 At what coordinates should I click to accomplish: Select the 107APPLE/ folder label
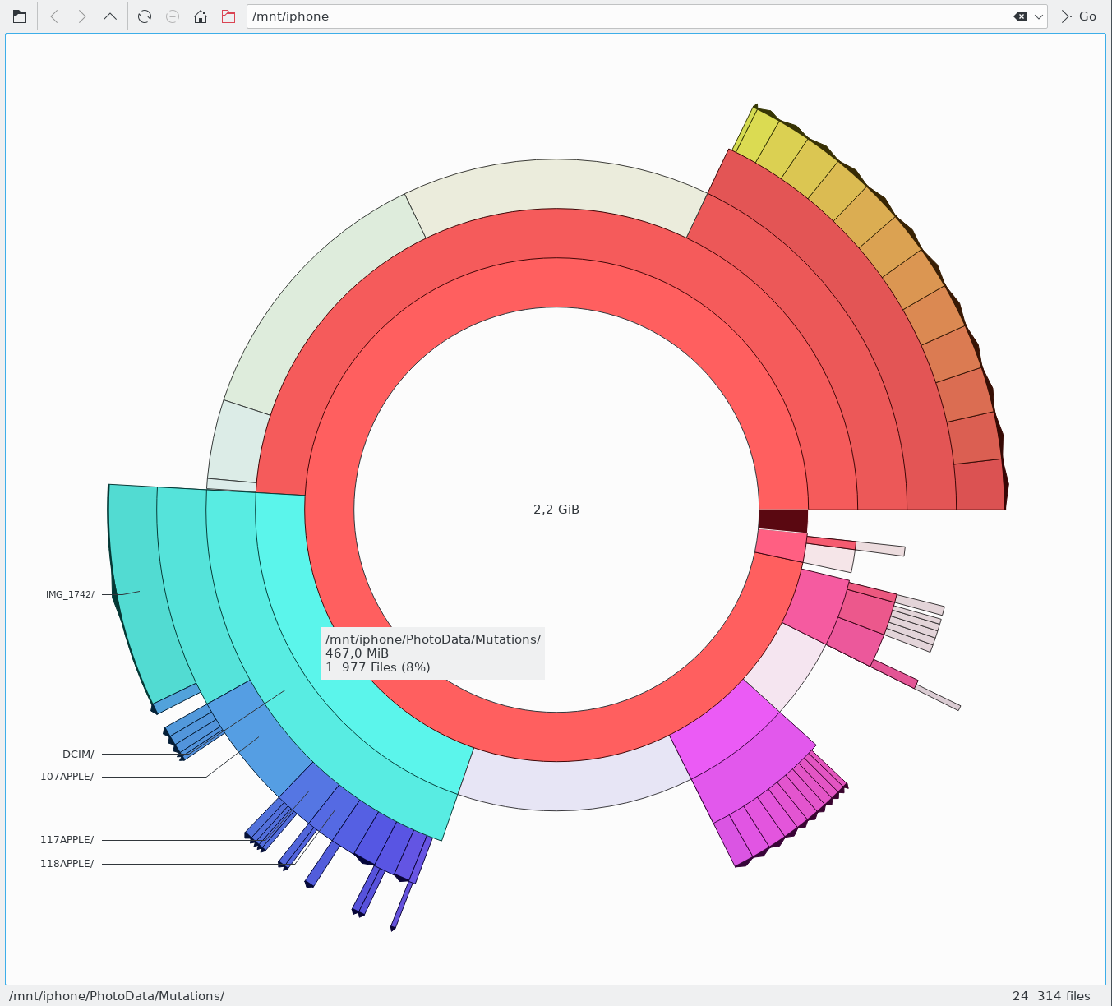coord(67,776)
